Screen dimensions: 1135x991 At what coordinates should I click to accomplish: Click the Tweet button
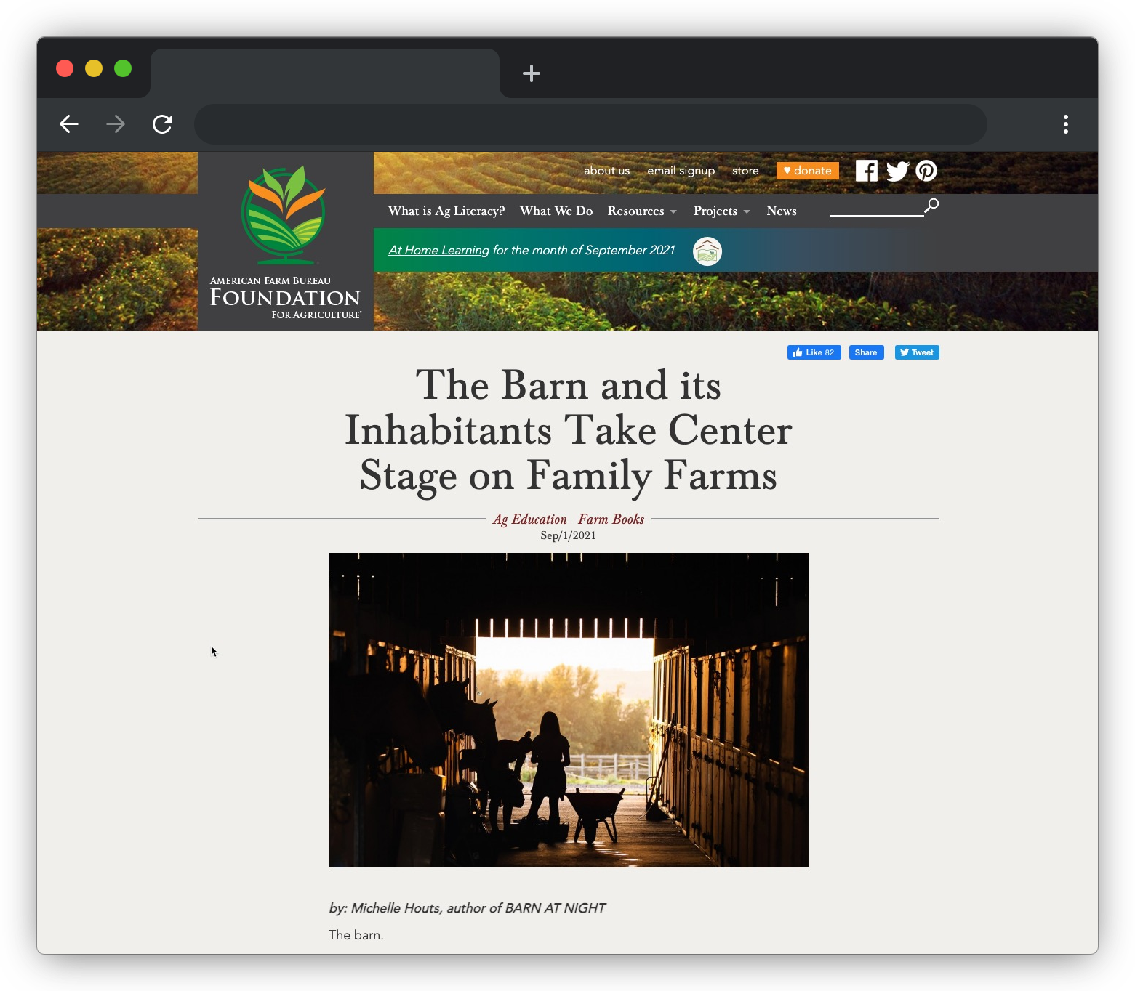click(917, 352)
